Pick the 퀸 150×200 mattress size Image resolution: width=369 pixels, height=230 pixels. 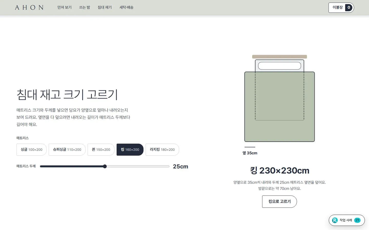[x=101, y=149]
